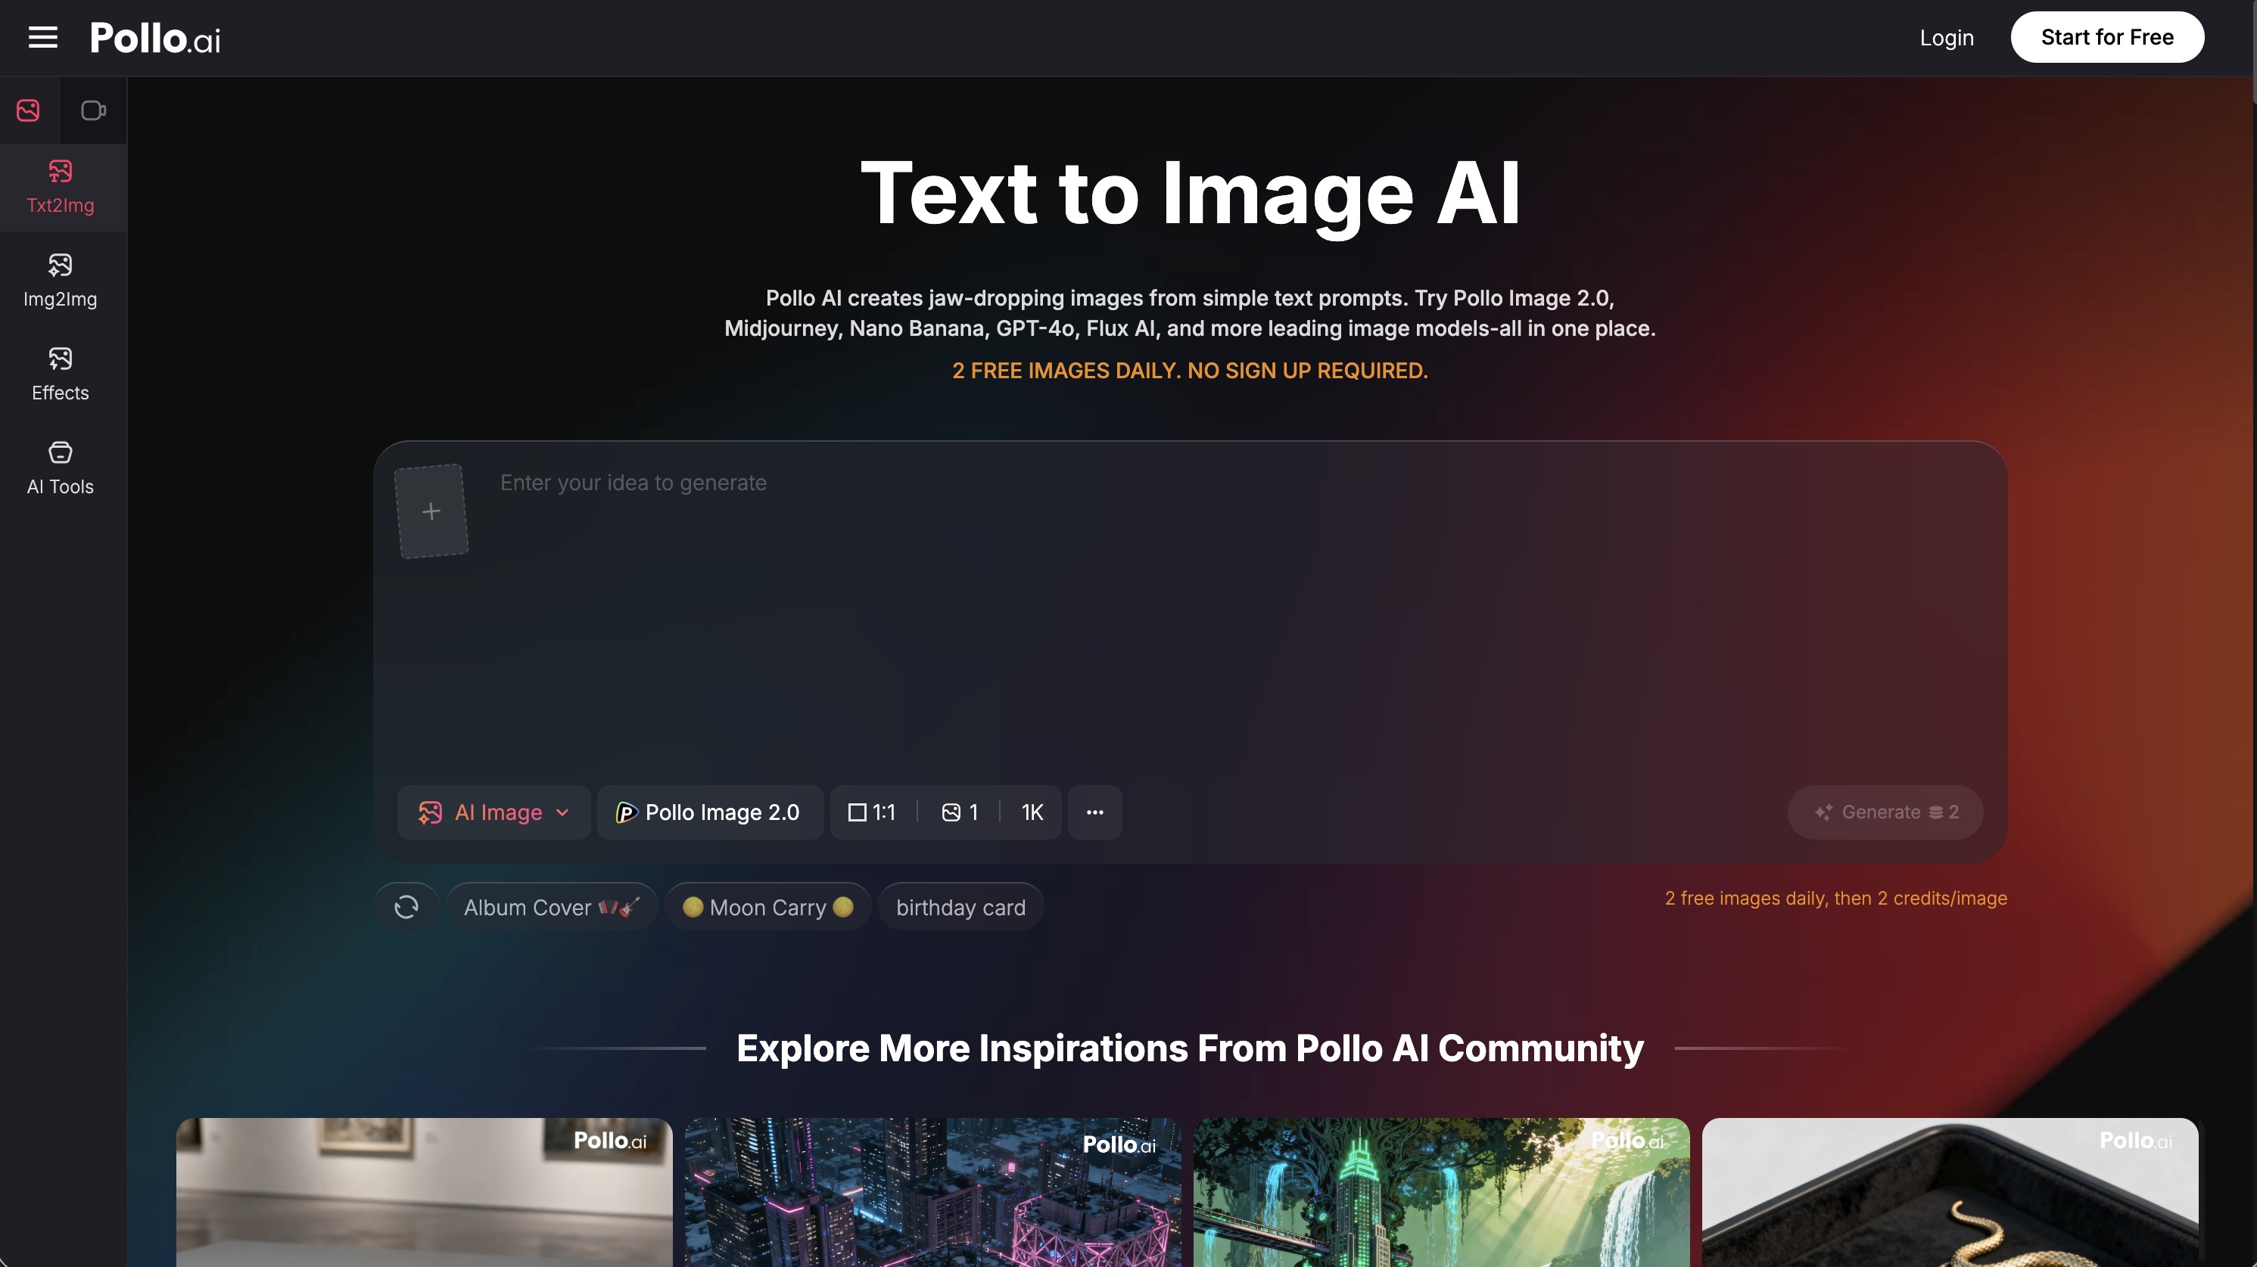
Task: Open the neon cityscape community thumbnail
Action: [x=932, y=1191]
